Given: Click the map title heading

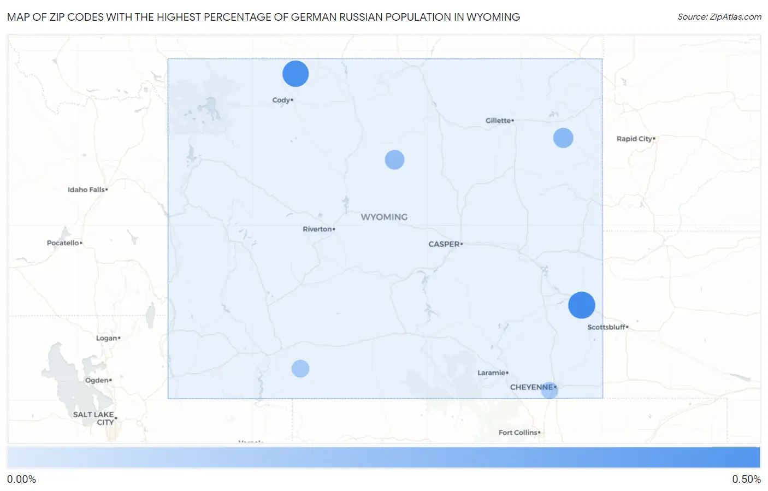Looking at the screenshot, I should click(x=263, y=17).
